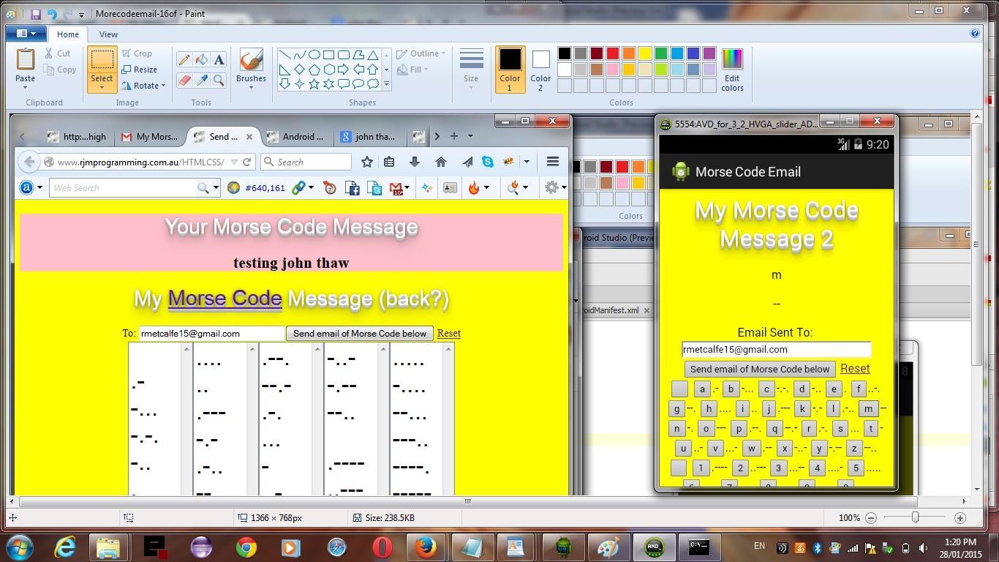Open the blue Paint file menu
The width and height of the screenshot is (999, 562).
(x=26, y=34)
